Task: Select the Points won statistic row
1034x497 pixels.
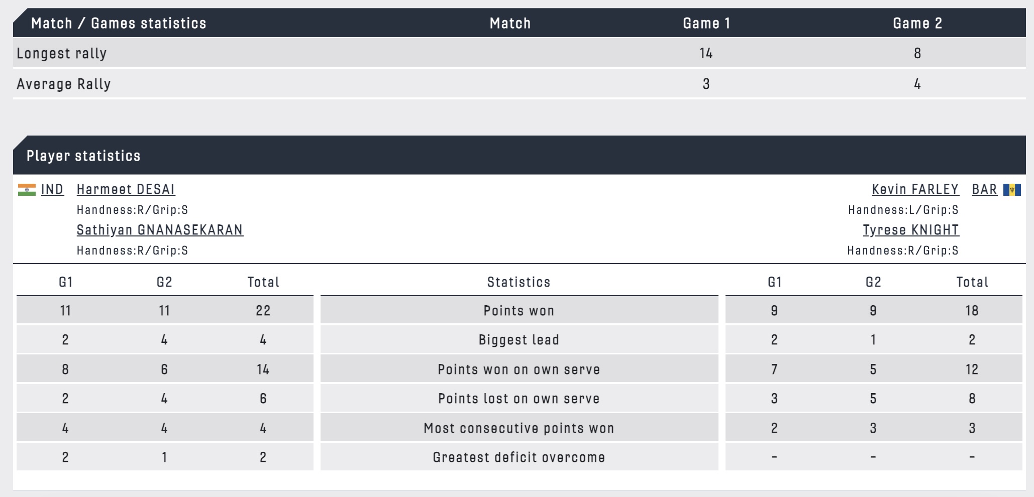Action: pos(520,310)
